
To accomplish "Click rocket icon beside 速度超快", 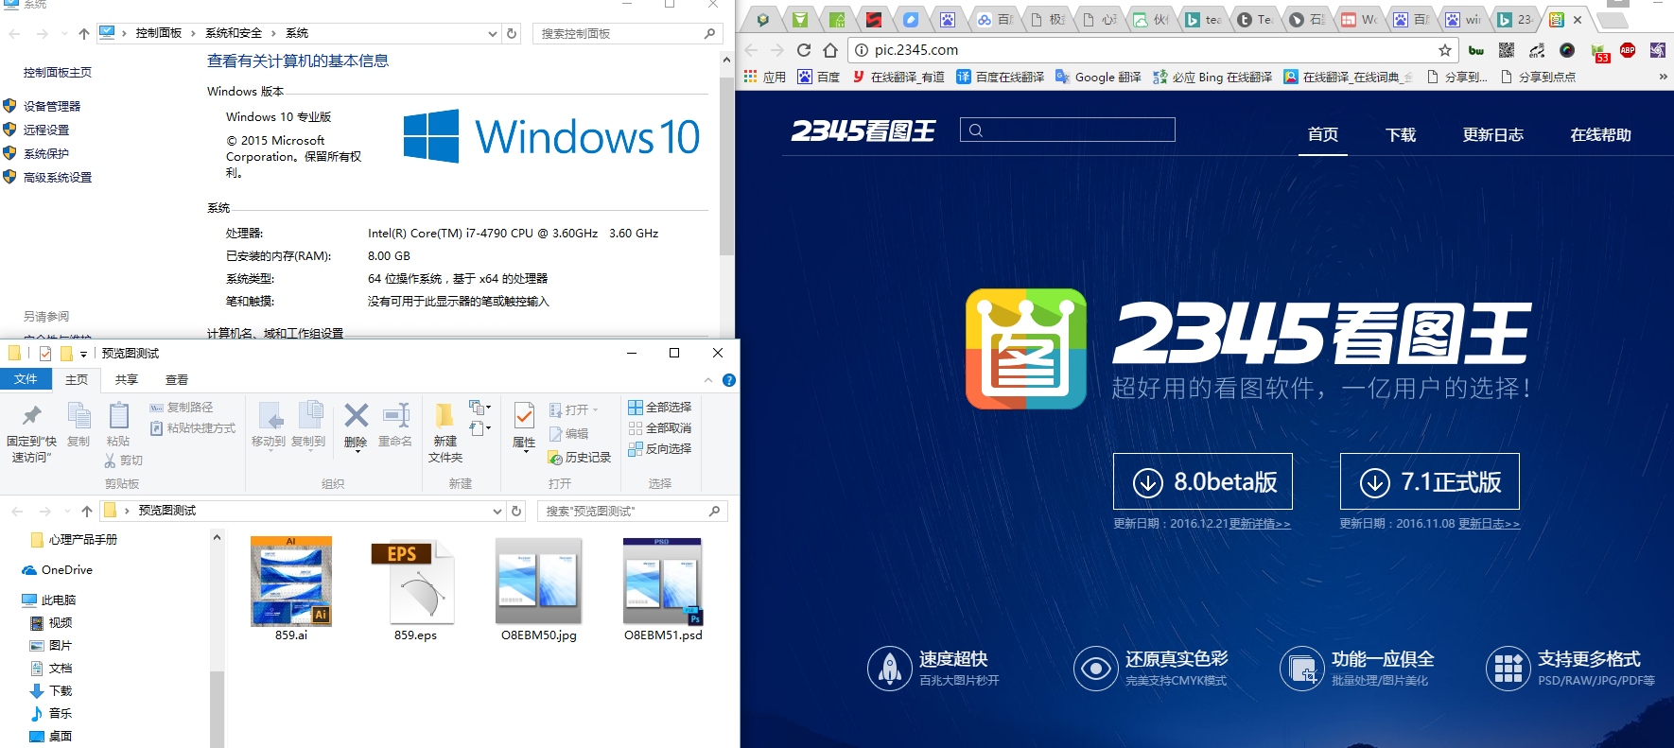I will point(890,669).
